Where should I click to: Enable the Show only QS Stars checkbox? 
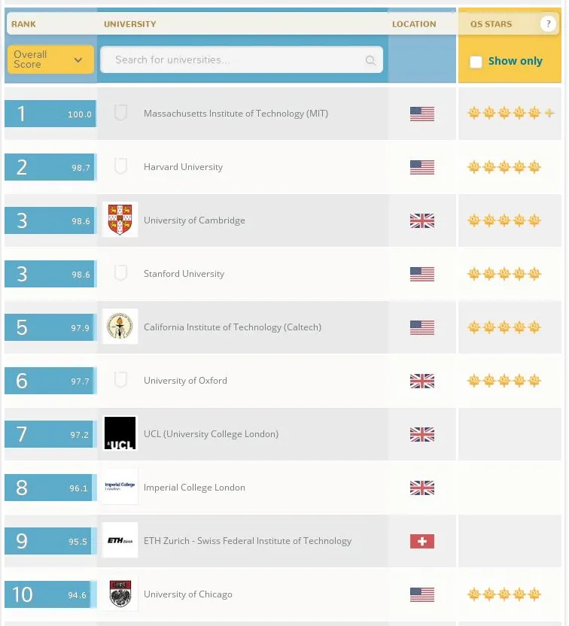pos(476,62)
